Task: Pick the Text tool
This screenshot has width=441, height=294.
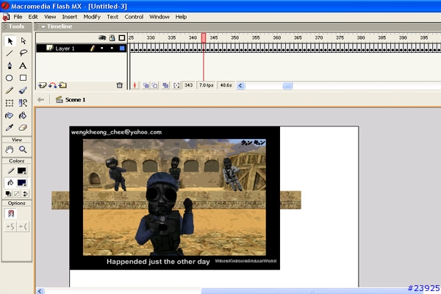Action: tap(24, 65)
